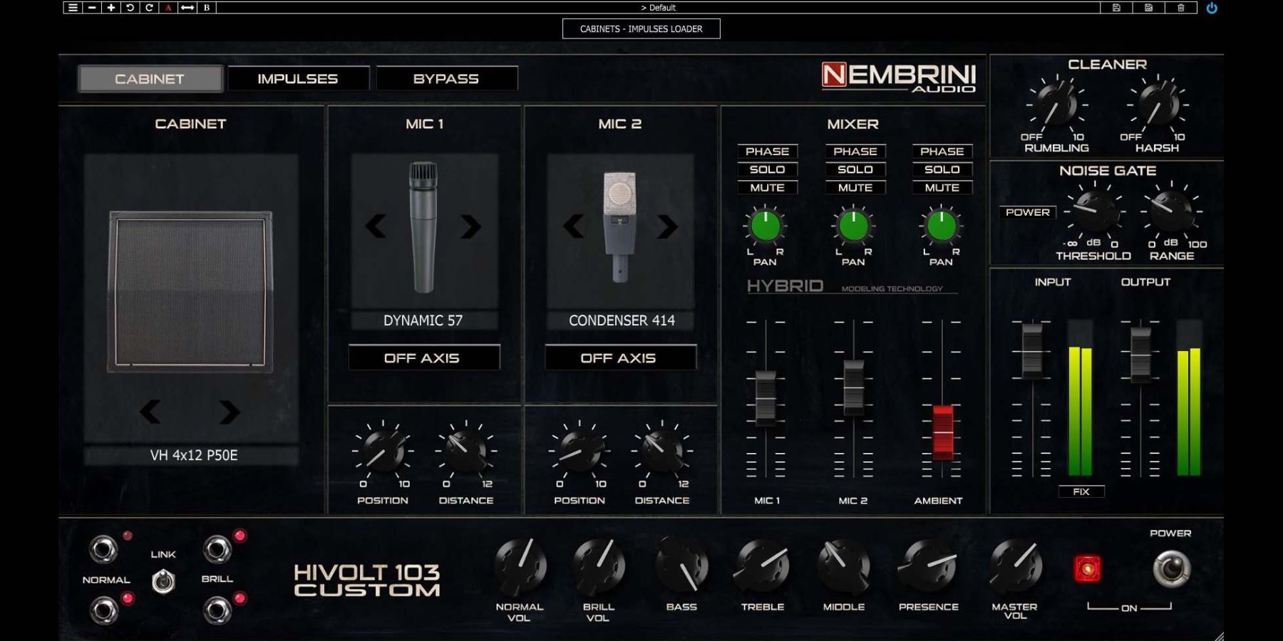This screenshot has height=641, width=1283.
Task: Flip the NORMAL/BRILL LINK switch
Action: (x=163, y=581)
